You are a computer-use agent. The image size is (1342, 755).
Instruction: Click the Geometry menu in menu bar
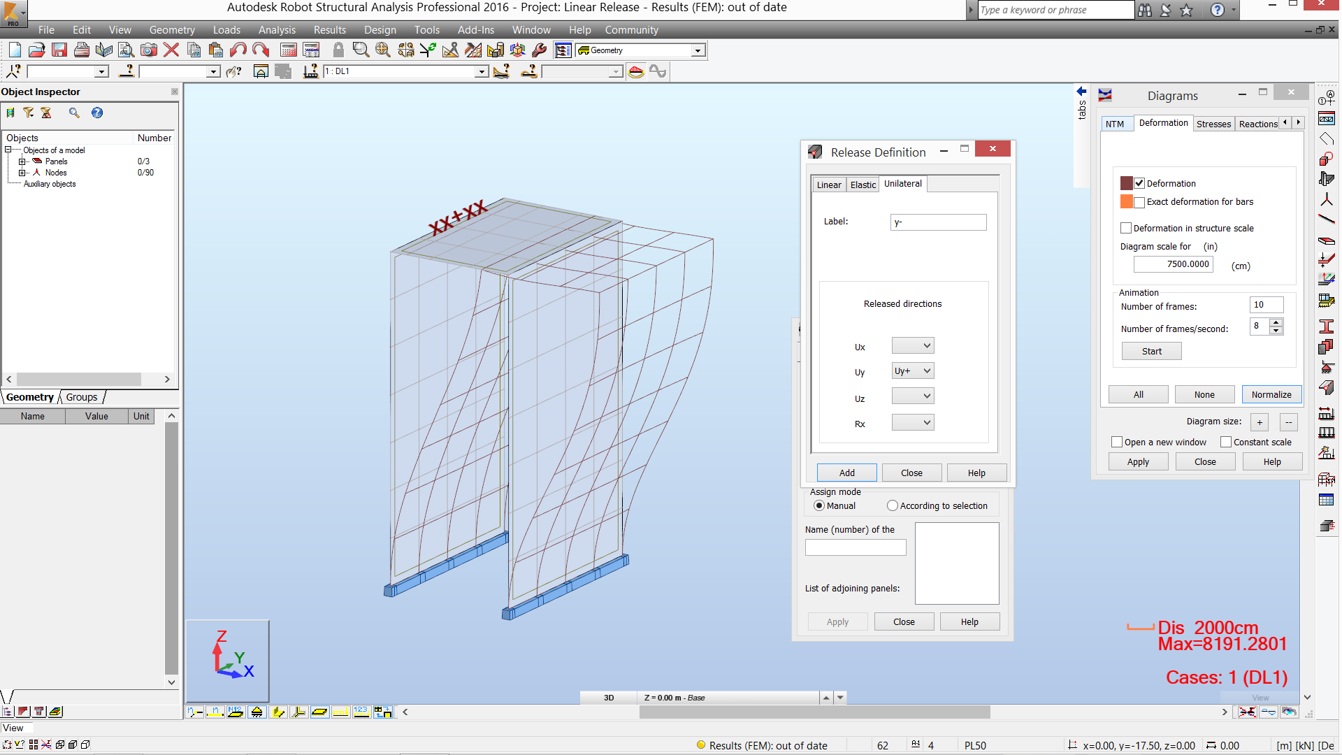(x=170, y=29)
